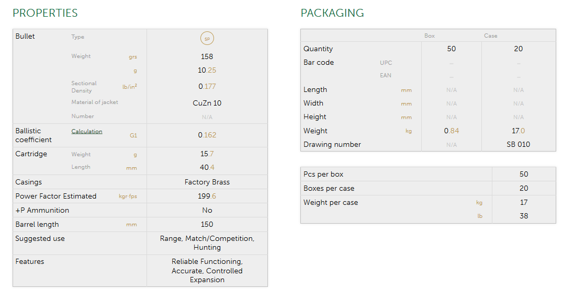Screen dimensions: 574x301
Task: Select the Box column header
Action: coord(429,36)
